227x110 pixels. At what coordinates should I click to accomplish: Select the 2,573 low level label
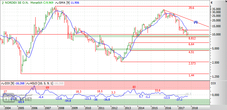coord(192,63)
